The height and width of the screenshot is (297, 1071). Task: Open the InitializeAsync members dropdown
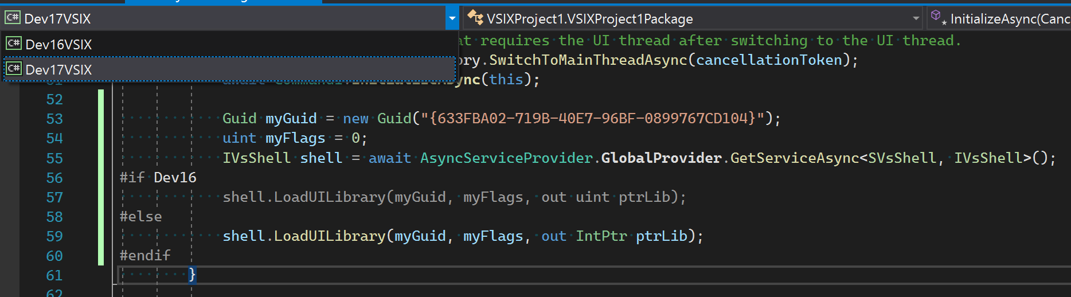click(x=1009, y=19)
